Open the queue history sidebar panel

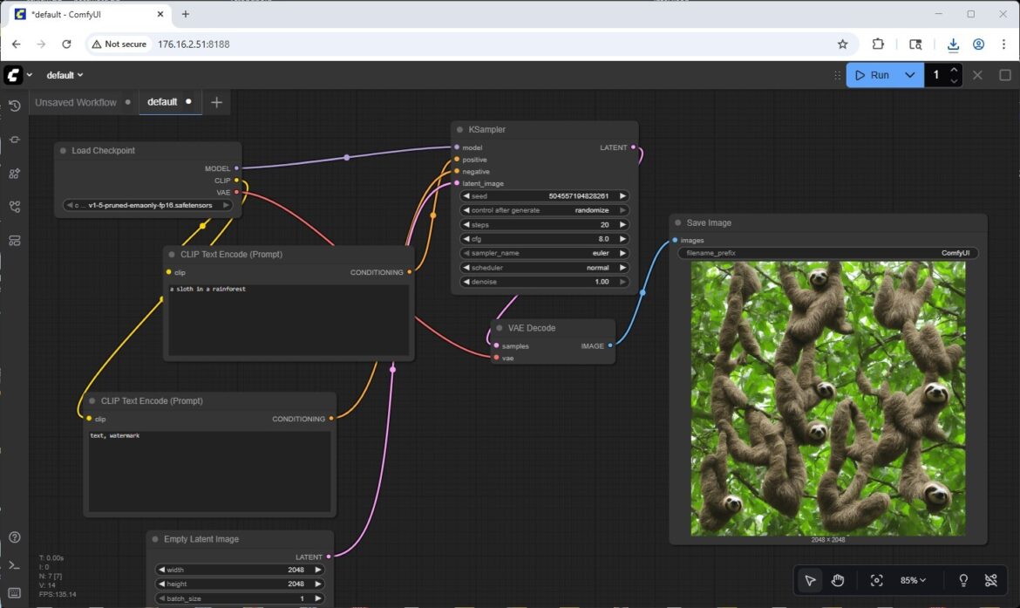[15, 106]
